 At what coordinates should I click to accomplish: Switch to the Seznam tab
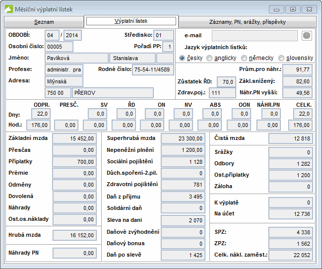tap(44, 22)
